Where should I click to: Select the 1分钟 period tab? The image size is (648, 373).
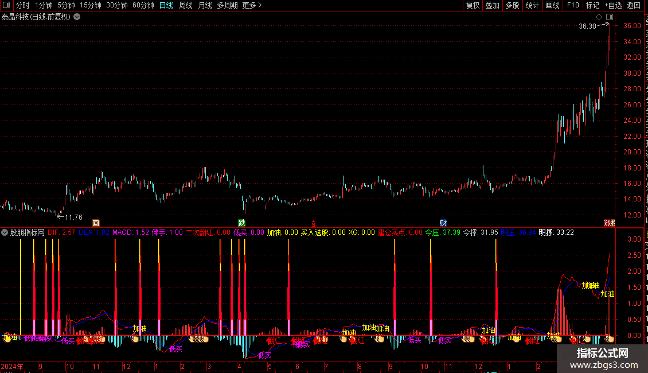(44, 5)
